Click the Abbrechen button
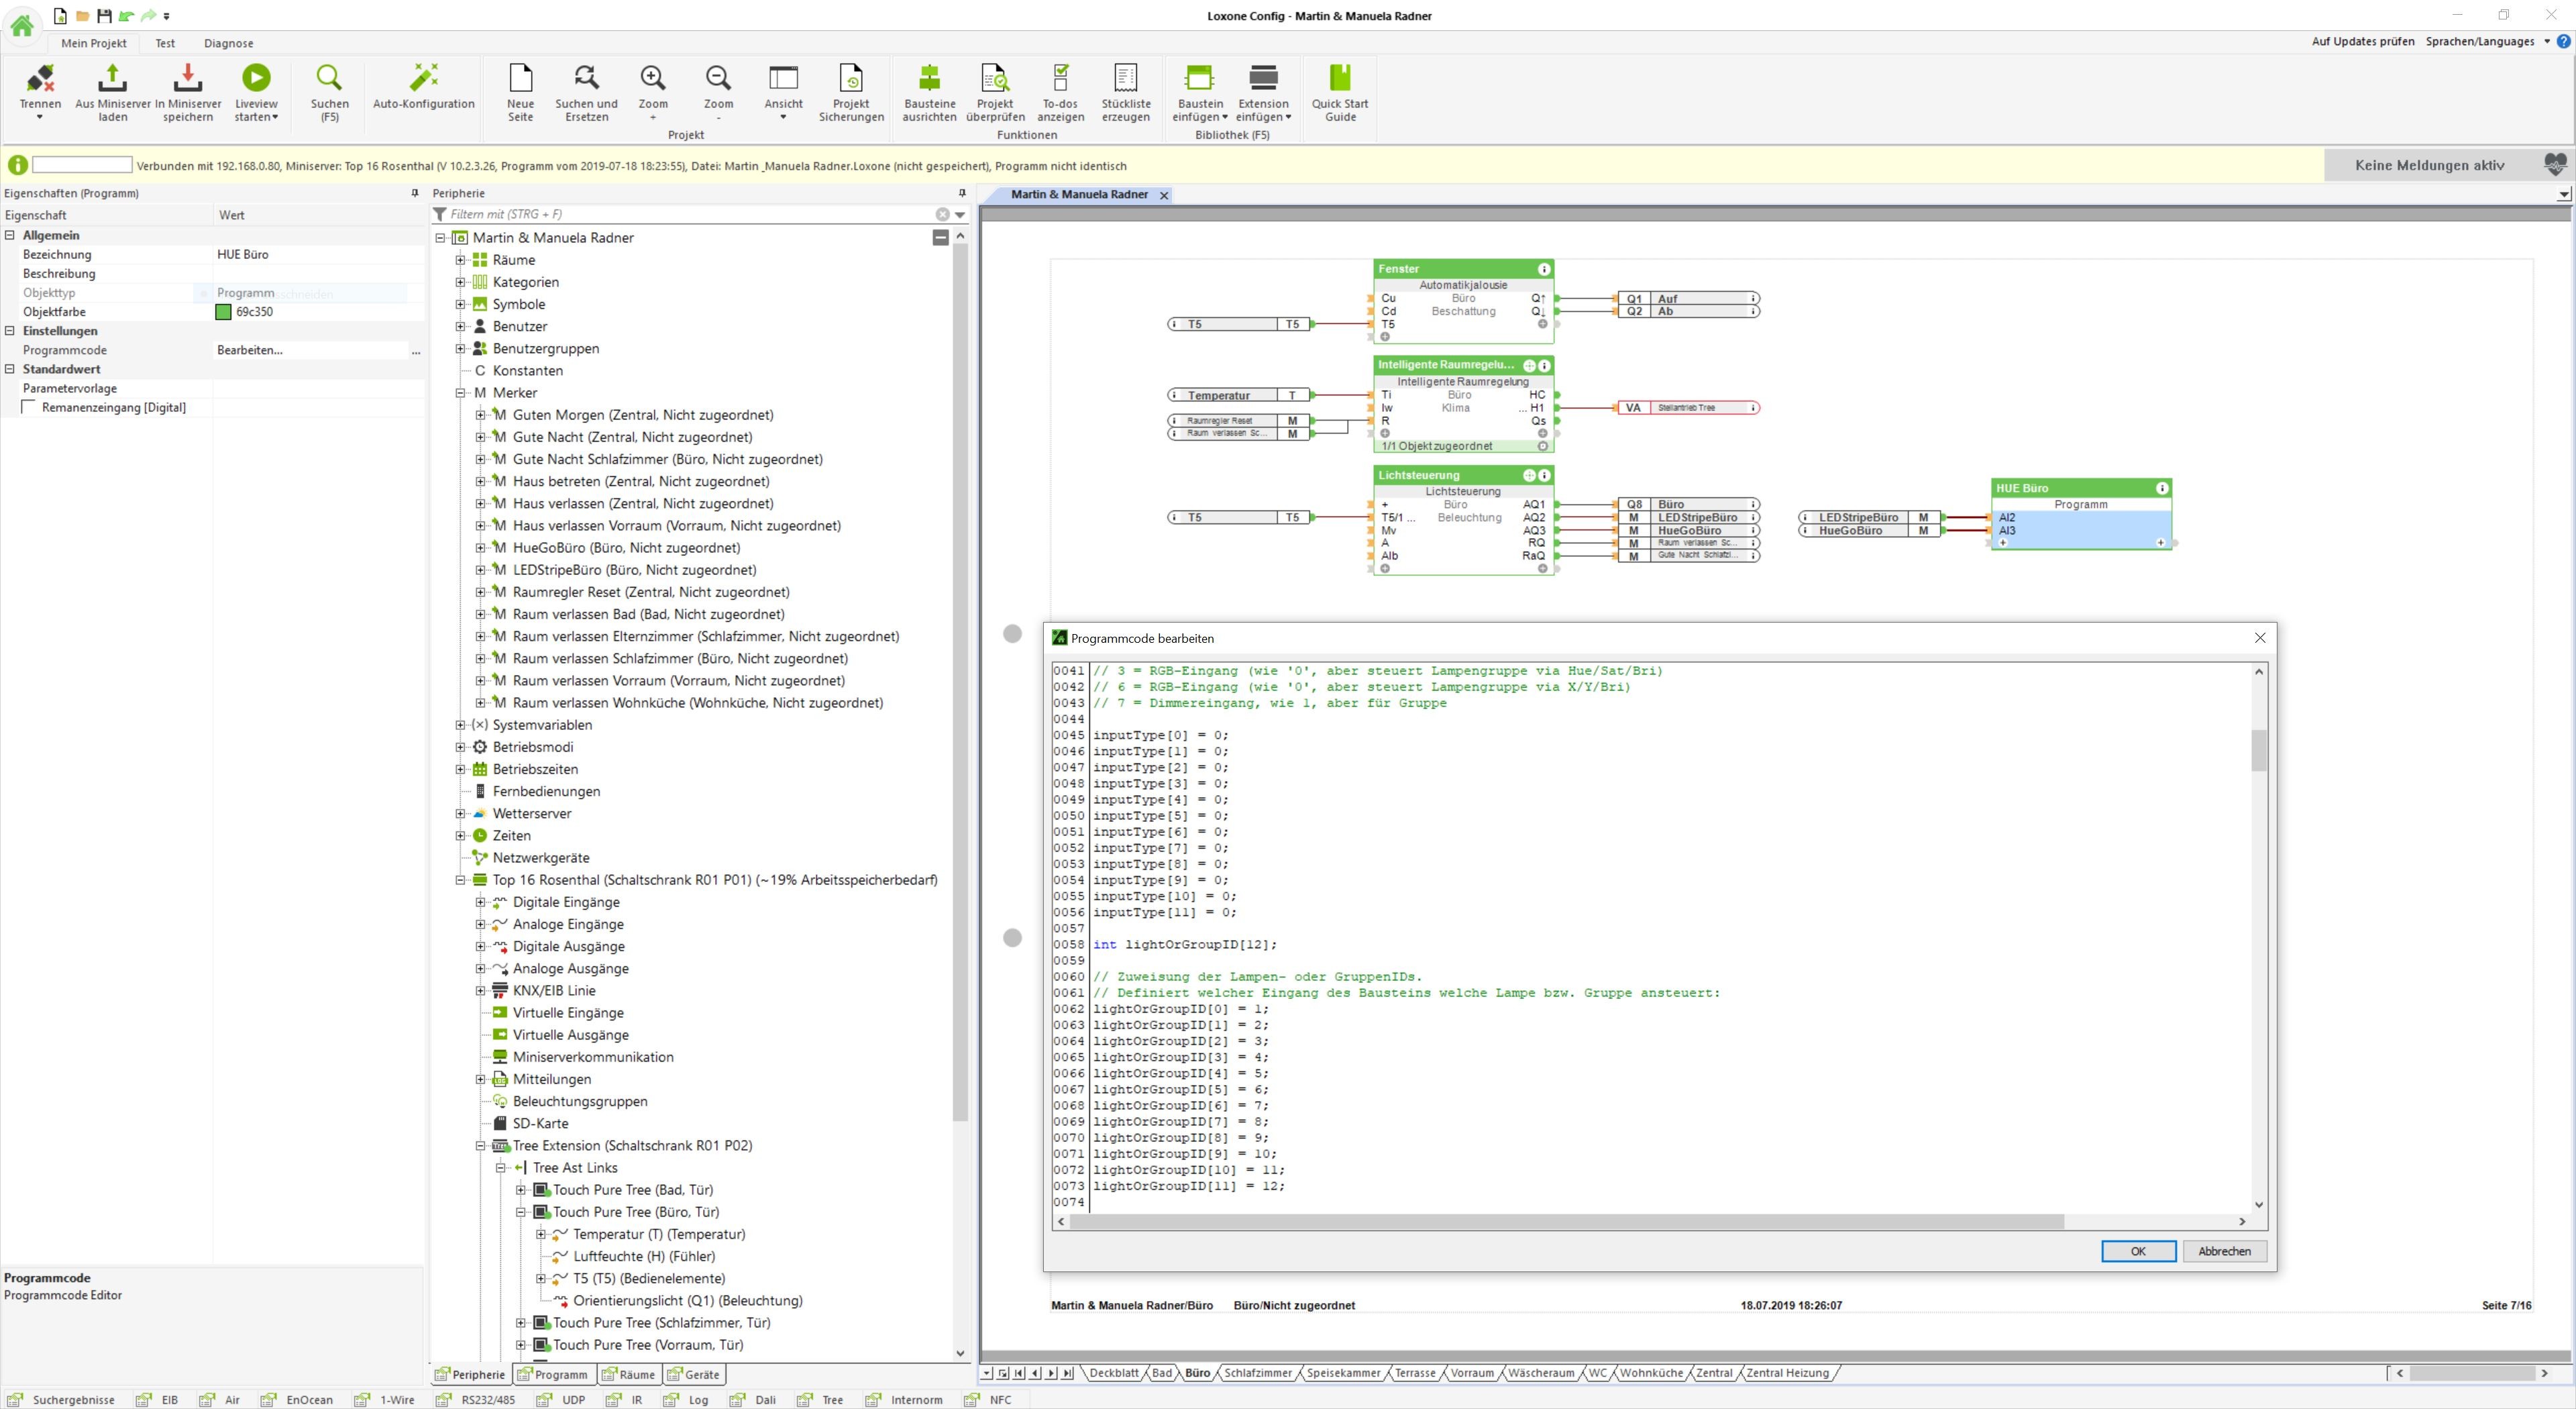Image resolution: width=2576 pixels, height=1409 pixels. (2224, 1251)
